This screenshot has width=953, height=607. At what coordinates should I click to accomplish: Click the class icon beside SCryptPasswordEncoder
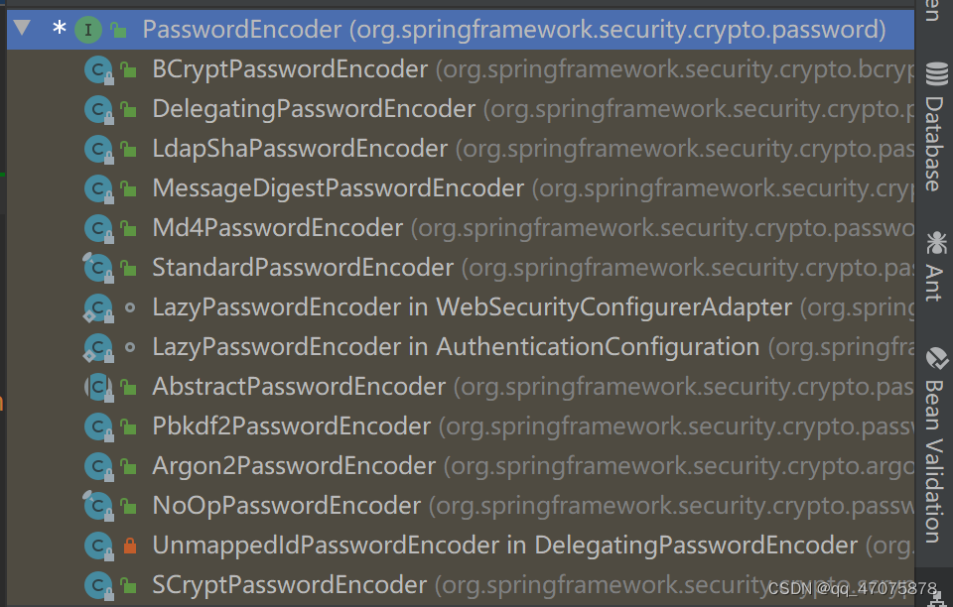(99, 584)
